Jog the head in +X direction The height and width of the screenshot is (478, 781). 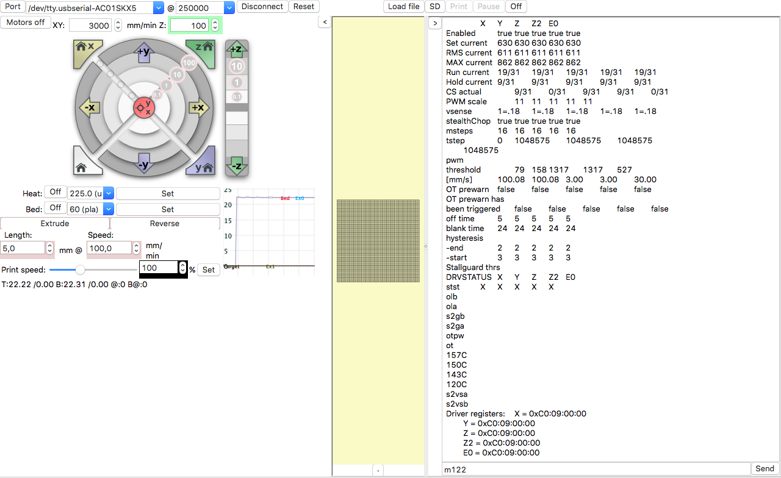[x=198, y=108]
